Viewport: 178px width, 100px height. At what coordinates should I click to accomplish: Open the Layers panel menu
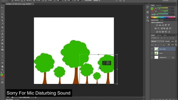pos(176,35)
